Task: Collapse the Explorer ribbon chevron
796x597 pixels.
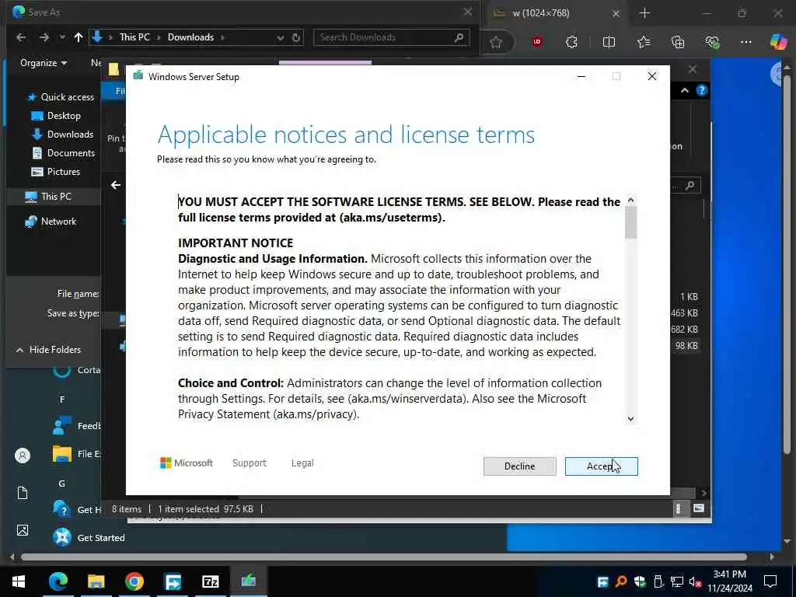Action: [x=685, y=90]
